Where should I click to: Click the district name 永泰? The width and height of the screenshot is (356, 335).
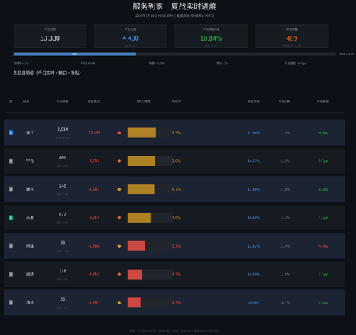[x=30, y=218]
